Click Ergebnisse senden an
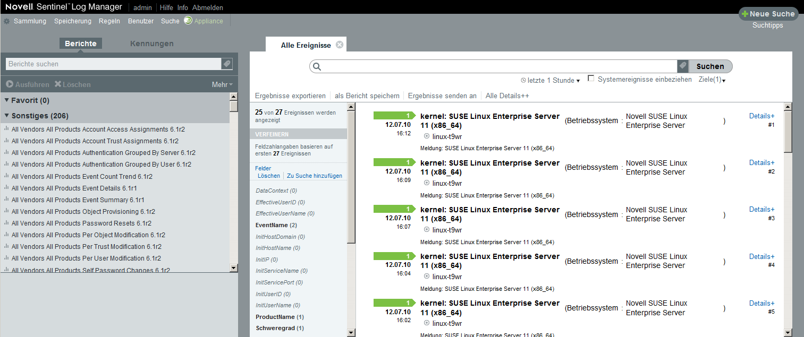 pyautogui.click(x=442, y=96)
